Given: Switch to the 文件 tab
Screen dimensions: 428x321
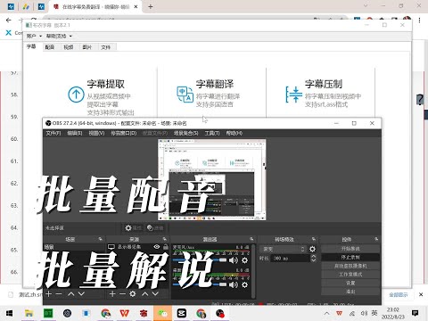Looking at the screenshot, I should (x=105, y=47).
